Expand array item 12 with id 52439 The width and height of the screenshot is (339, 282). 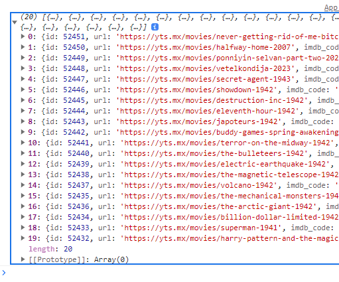pos(23,164)
